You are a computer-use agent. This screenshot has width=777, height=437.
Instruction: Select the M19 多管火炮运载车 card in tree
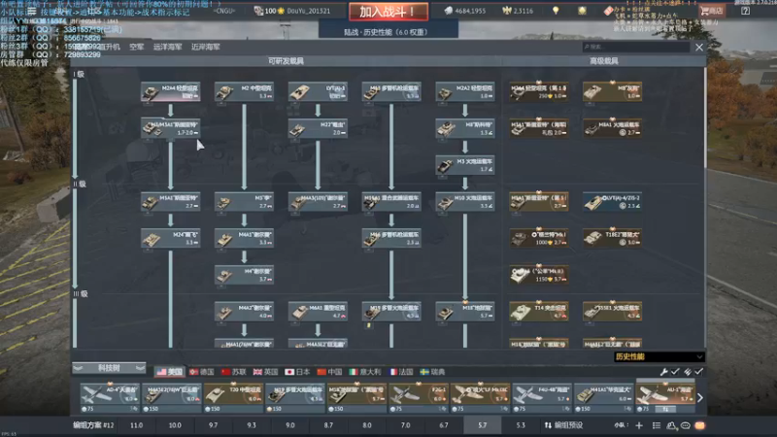391,312
